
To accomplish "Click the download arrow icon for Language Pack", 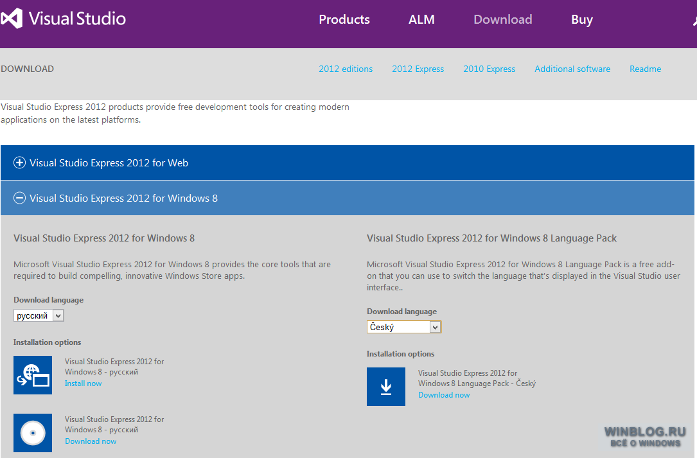I will pyautogui.click(x=386, y=387).
